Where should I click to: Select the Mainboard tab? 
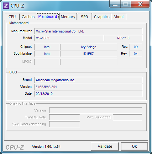click(48, 17)
